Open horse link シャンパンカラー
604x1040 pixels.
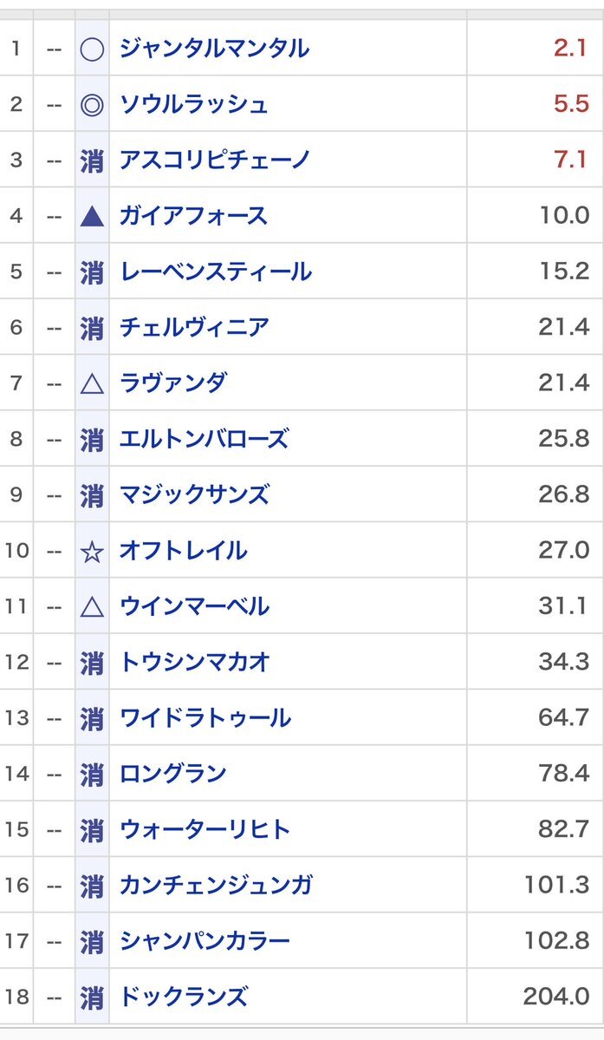205,941
